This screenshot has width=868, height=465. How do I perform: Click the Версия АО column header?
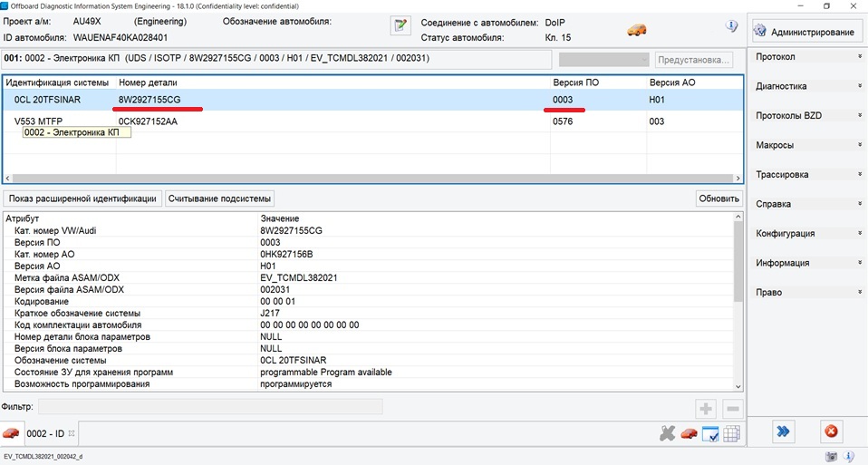(x=672, y=82)
